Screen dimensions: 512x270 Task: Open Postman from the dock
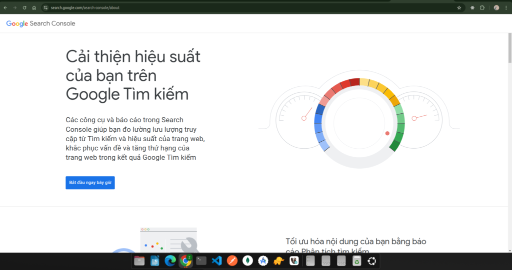tap(232, 261)
